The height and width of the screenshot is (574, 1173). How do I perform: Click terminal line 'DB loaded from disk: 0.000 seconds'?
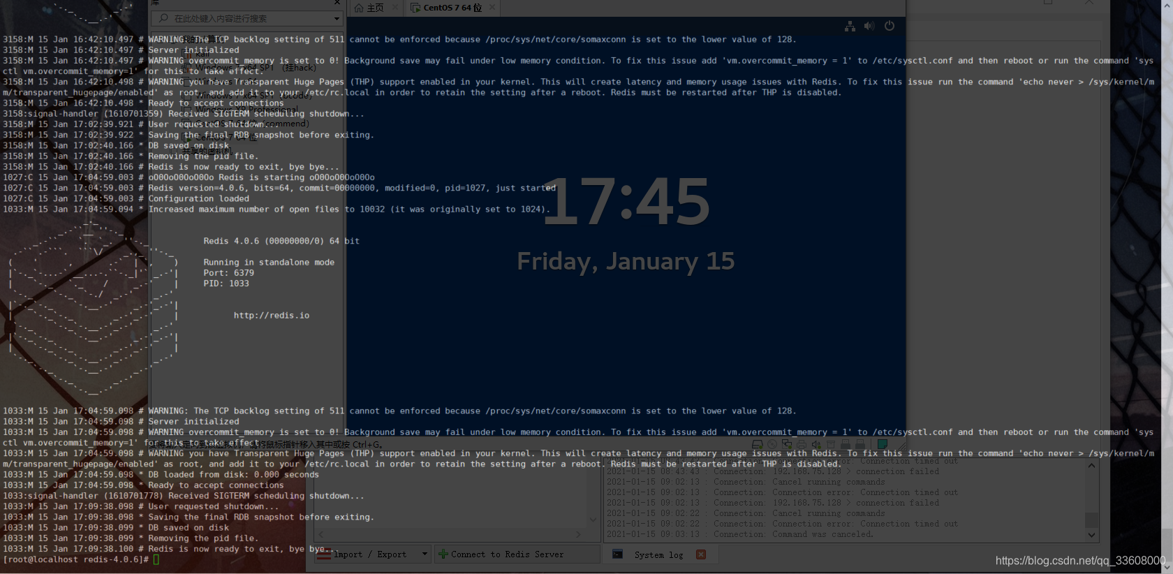(x=161, y=475)
